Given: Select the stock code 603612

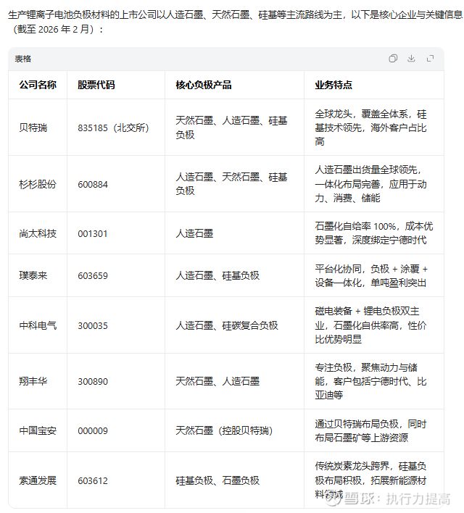Looking at the screenshot, I should click(93, 481).
